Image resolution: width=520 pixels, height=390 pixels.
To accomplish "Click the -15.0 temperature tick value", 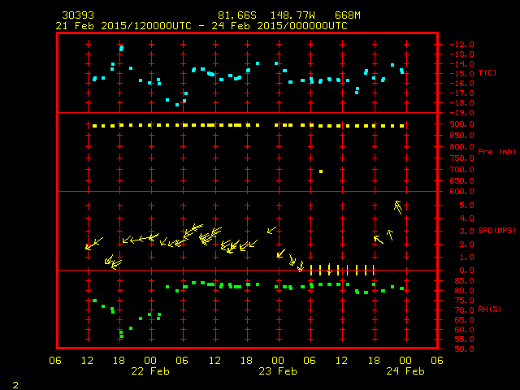I will [461, 74].
